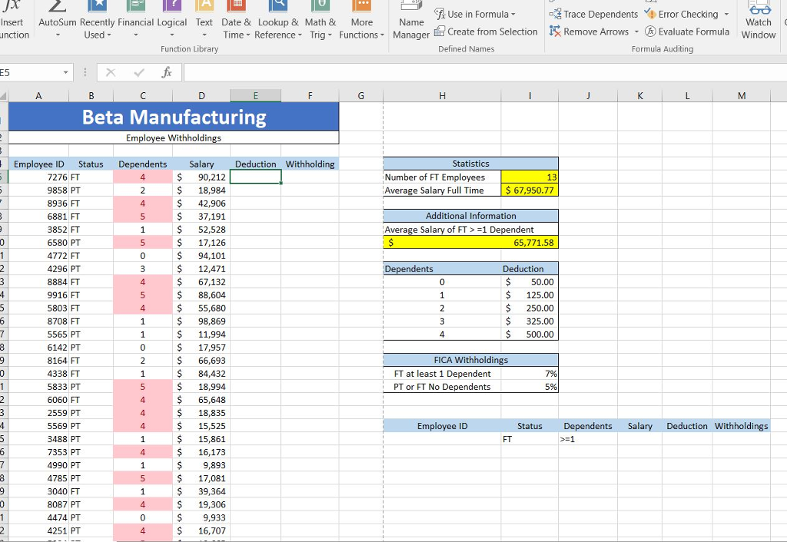Click Evaluate Formula
The image size is (787, 542).
pyautogui.click(x=687, y=32)
